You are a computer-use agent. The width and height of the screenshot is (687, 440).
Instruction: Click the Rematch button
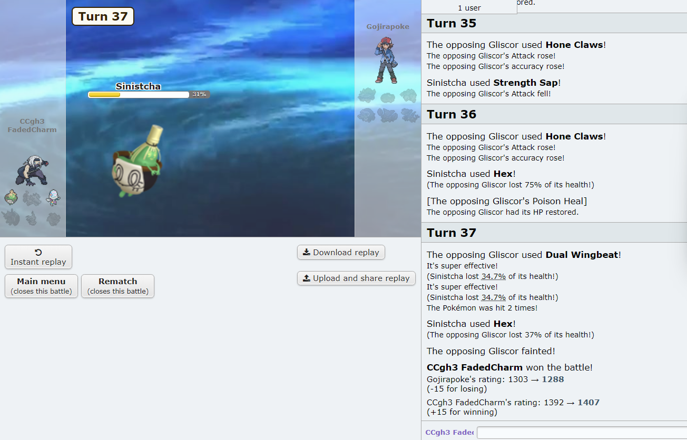coord(118,286)
